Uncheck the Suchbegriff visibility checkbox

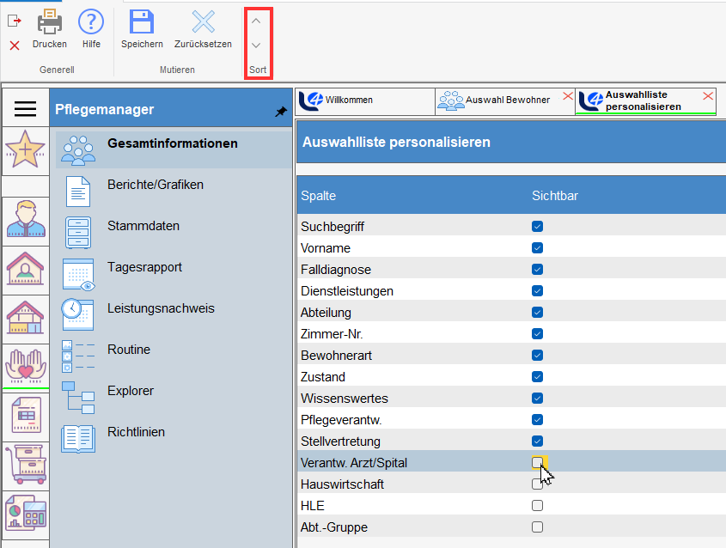537,227
